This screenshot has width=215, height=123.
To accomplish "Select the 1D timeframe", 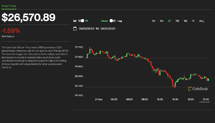I will 169,21.
